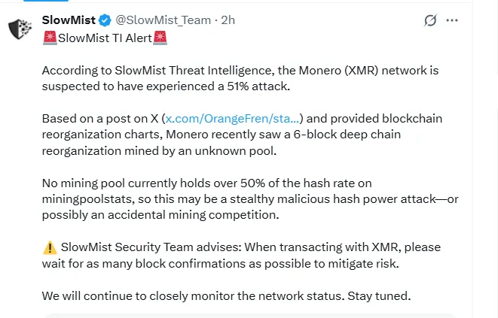Click the yellow warning sign emoji
The width and height of the screenshot is (498, 318).
pyautogui.click(x=48, y=247)
